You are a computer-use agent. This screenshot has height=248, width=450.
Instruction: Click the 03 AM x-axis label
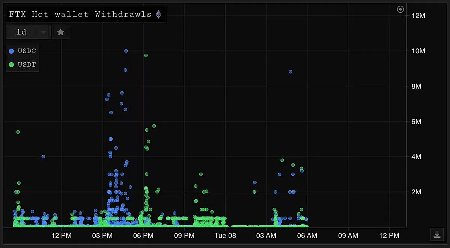(266, 236)
